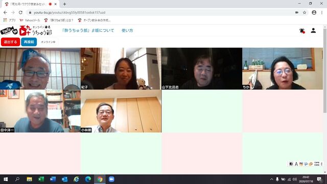Open the オープン飲み会の作成 bookmark
The image size is (327, 184).
94,20
